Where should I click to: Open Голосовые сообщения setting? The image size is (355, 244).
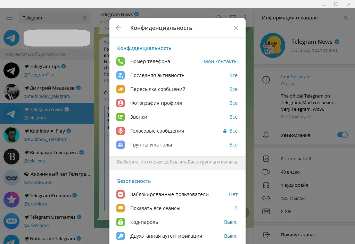pos(177,131)
